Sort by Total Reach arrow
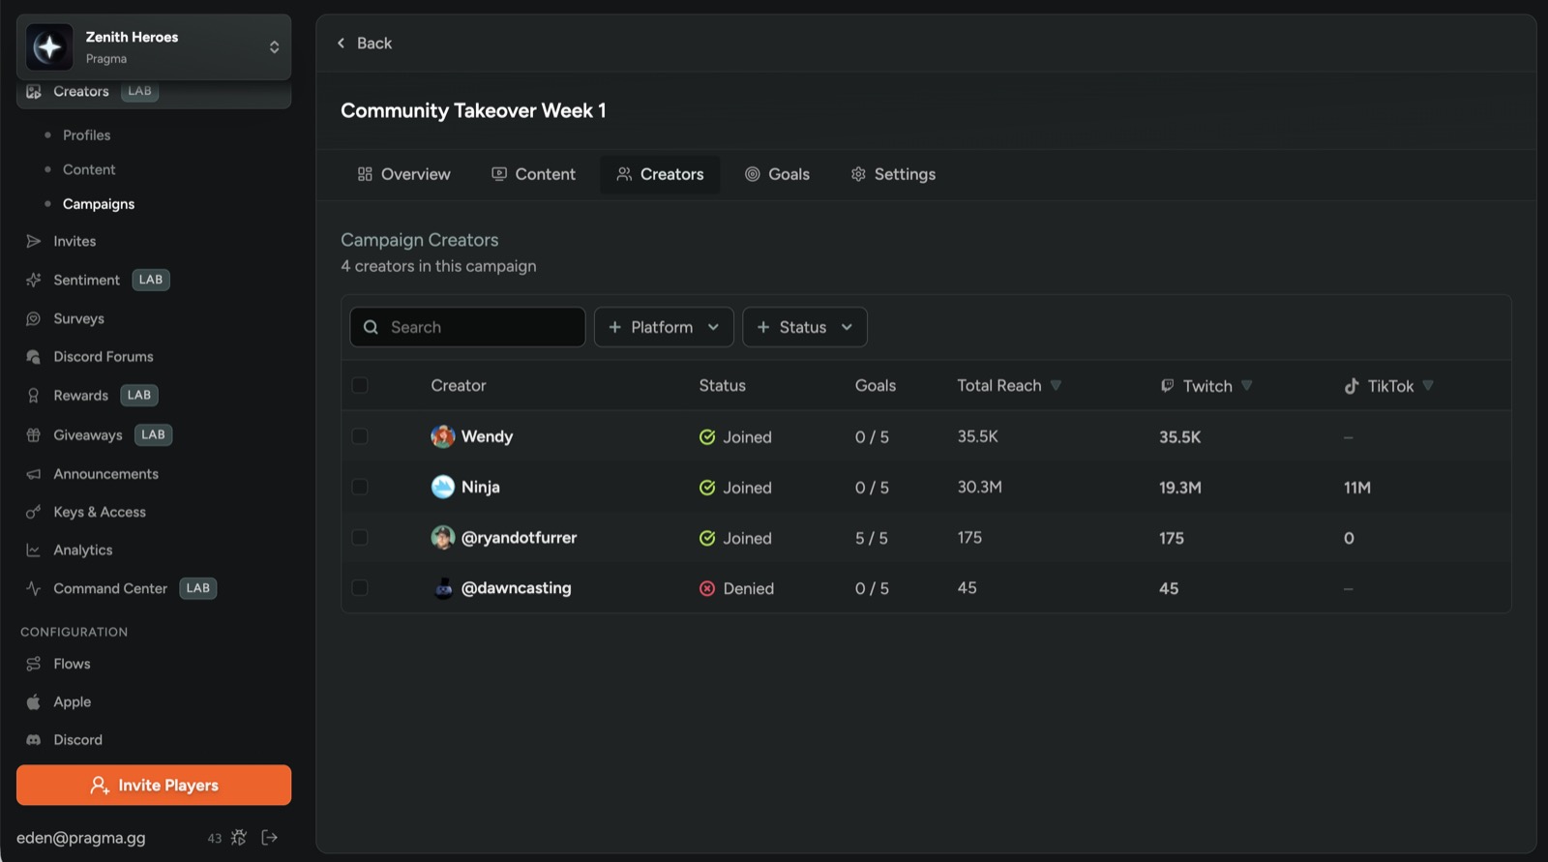 1056,385
